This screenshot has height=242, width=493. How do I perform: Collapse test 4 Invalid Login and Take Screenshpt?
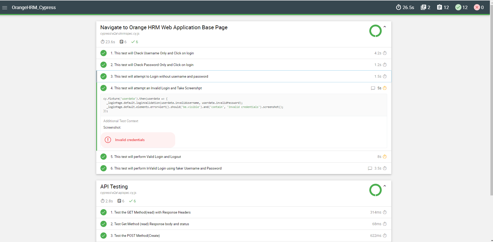point(244,88)
